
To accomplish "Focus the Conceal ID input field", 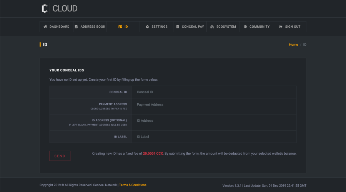I will pos(214,92).
